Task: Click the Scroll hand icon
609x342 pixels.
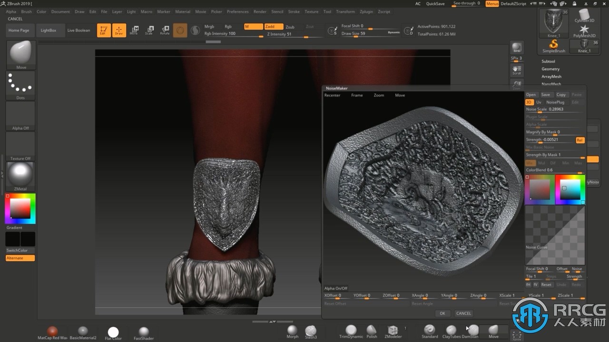Action: [x=516, y=70]
